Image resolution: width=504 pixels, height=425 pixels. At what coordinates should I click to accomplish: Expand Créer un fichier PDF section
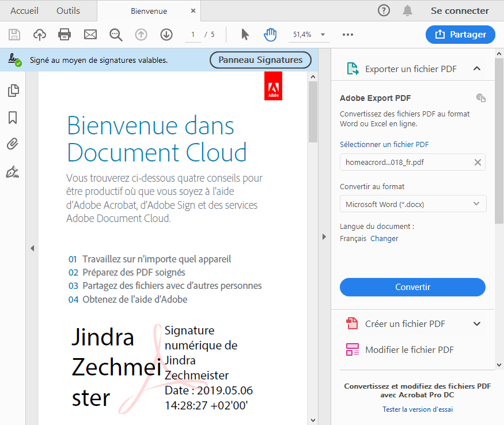pyautogui.click(x=477, y=324)
